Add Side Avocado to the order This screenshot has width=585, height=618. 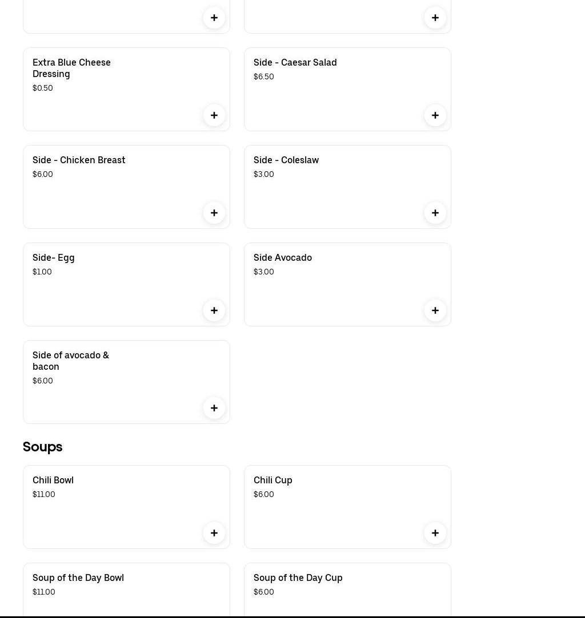pos(435,310)
